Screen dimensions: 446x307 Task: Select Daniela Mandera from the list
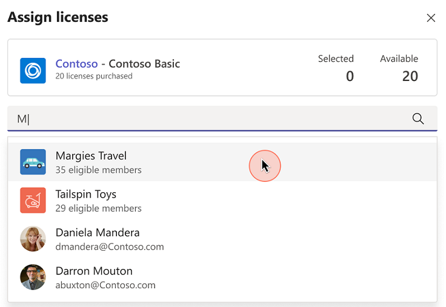(x=98, y=233)
